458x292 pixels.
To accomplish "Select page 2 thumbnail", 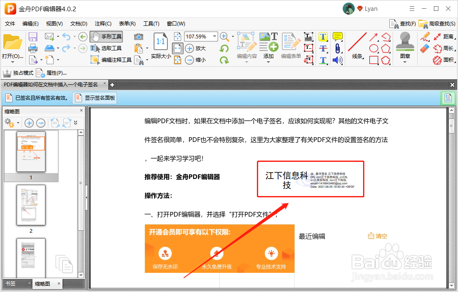I will coord(31,205).
